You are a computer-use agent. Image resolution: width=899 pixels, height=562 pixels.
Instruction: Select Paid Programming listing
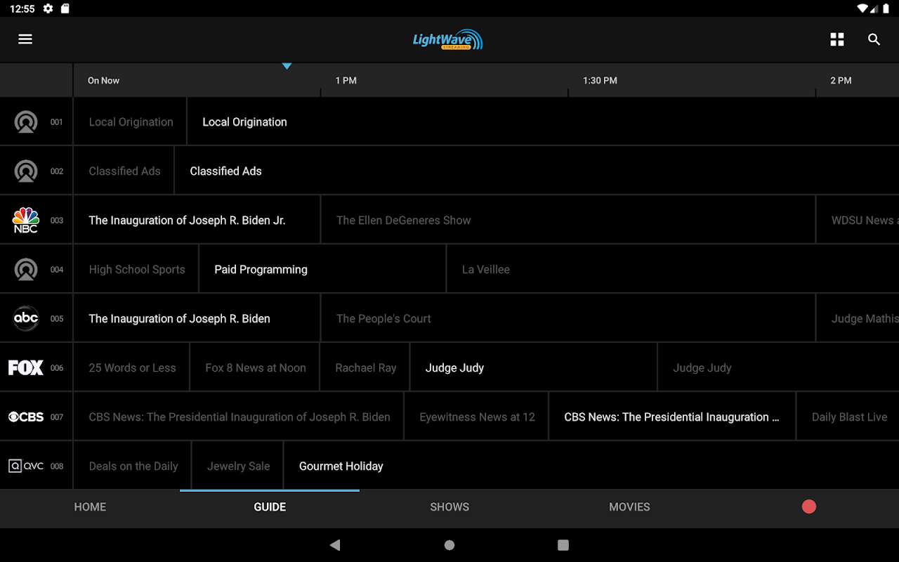(322, 270)
